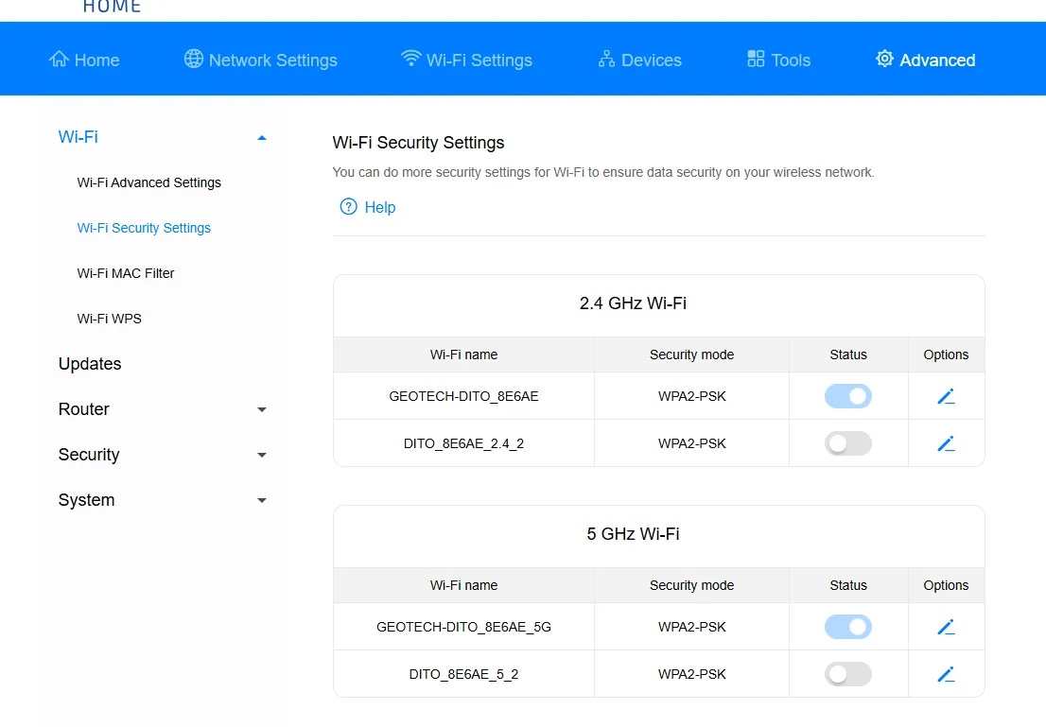This screenshot has width=1046, height=727.
Task: Click the Wi-Fi sidebar heading
Action: tap(78, 137)
